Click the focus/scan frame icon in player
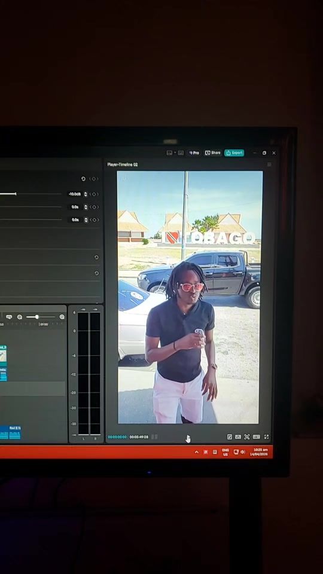Screen dimensions: 323x574 tap(247, 436)
